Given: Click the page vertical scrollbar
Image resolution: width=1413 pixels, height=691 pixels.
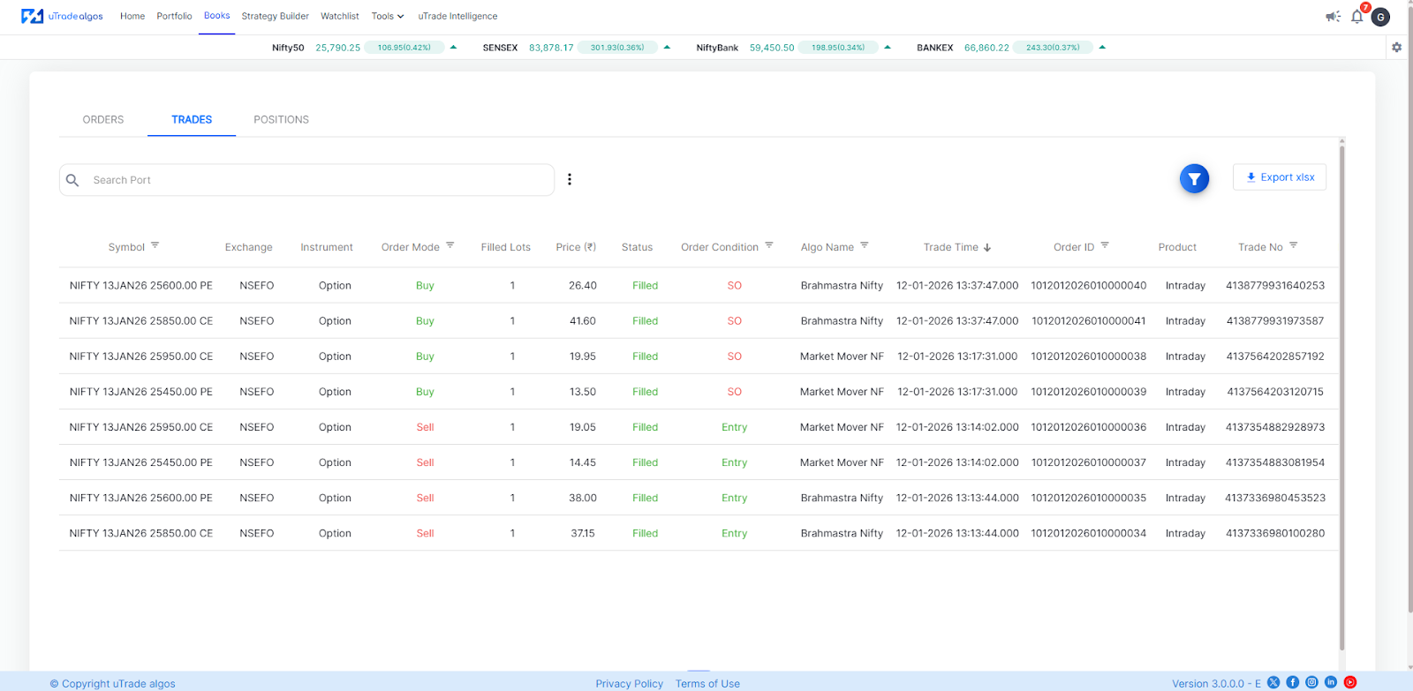Looking at the screenshot, I should click(1409, 309).
